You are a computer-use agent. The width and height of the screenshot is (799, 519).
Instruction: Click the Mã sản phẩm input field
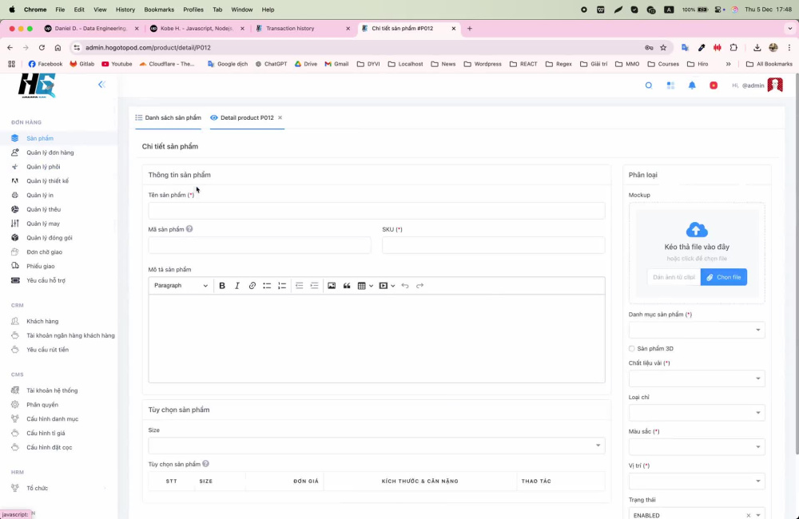(x=260, y=245)
